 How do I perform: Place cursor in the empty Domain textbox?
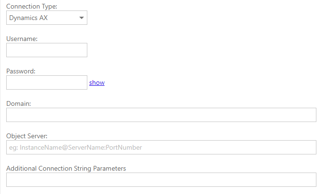pos(161,115)
